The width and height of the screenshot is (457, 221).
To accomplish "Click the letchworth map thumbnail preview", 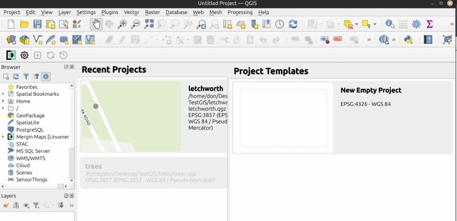I will (x=131, y=116).
